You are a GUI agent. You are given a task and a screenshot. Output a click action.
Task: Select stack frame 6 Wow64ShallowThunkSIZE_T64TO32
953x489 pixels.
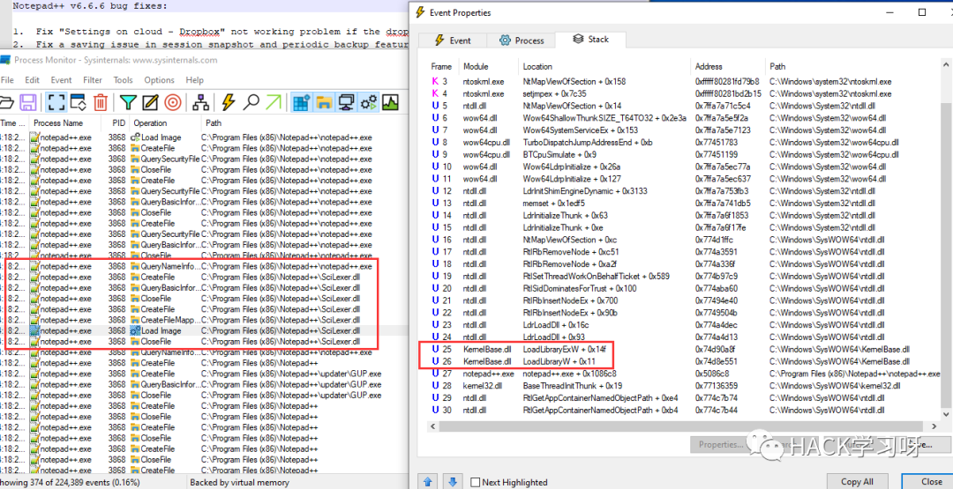(x=684, y=118)
